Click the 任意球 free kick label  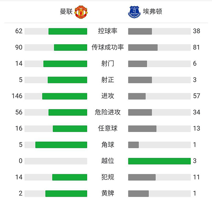point(107,128)
